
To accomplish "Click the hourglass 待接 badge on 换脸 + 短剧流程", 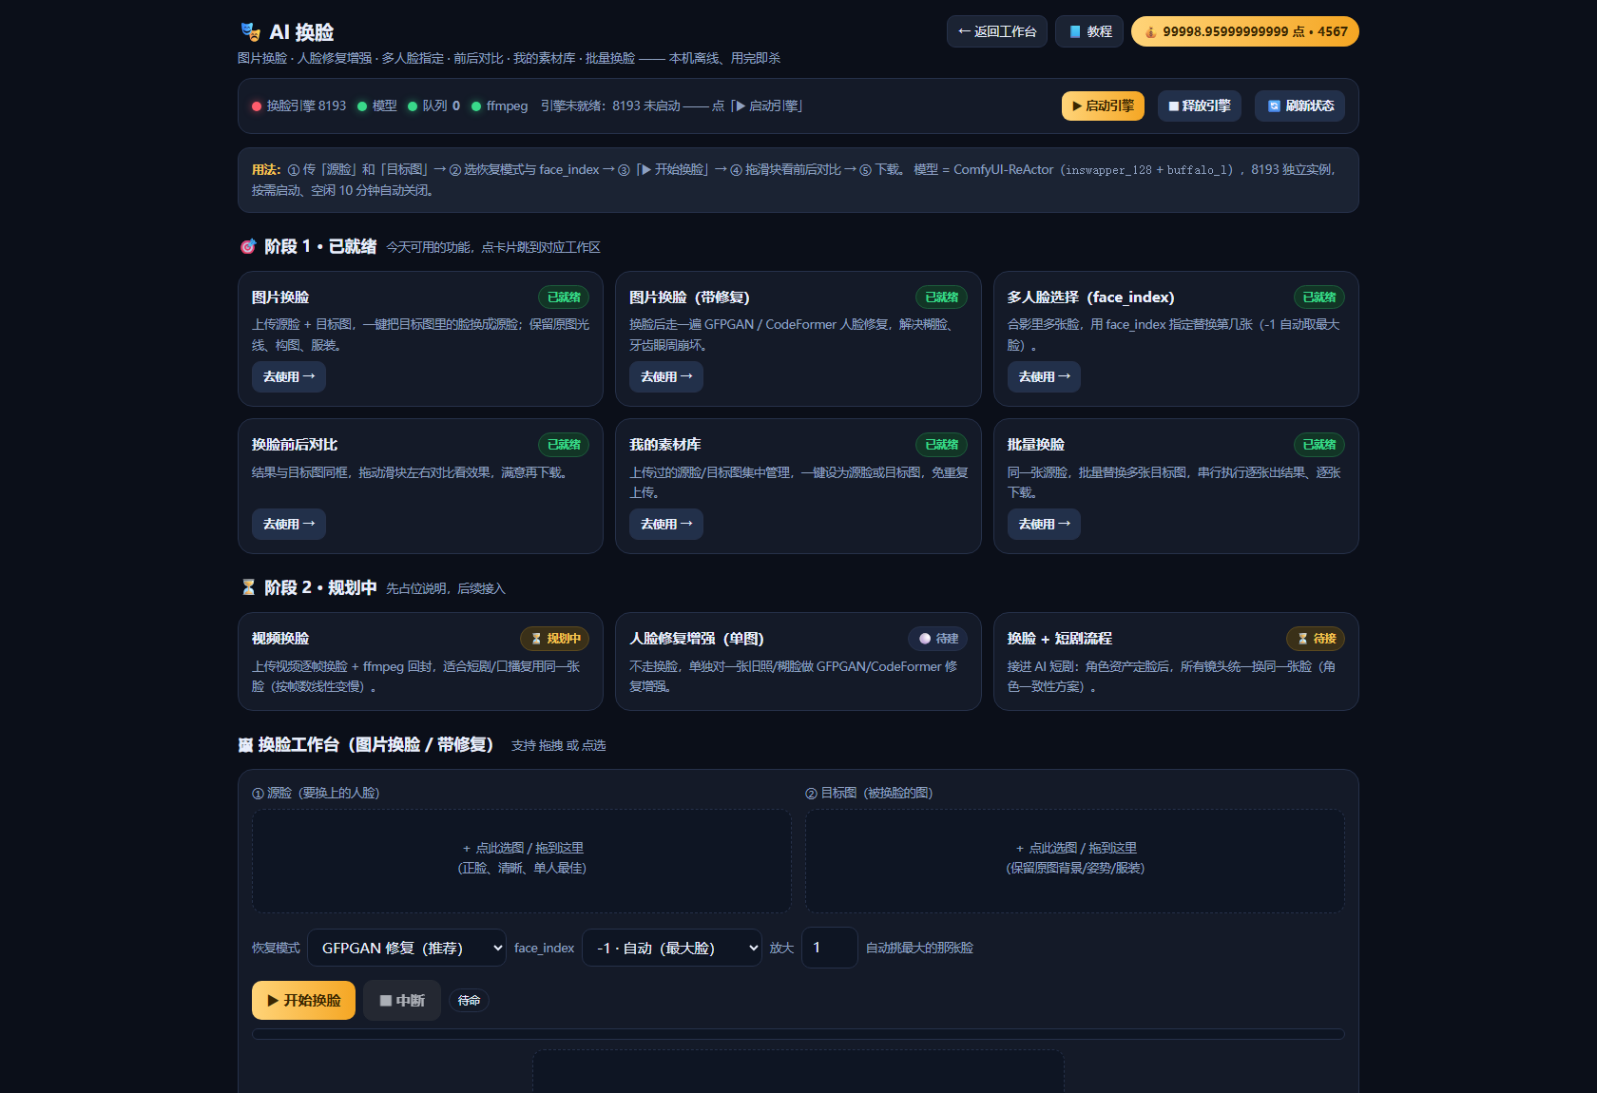I will tap(1316, 639).
